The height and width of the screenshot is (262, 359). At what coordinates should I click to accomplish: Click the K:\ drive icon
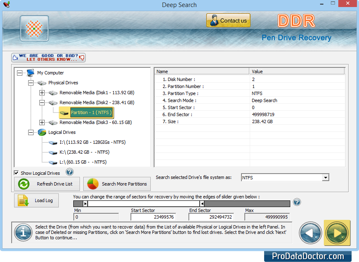(x=53, y=152)
